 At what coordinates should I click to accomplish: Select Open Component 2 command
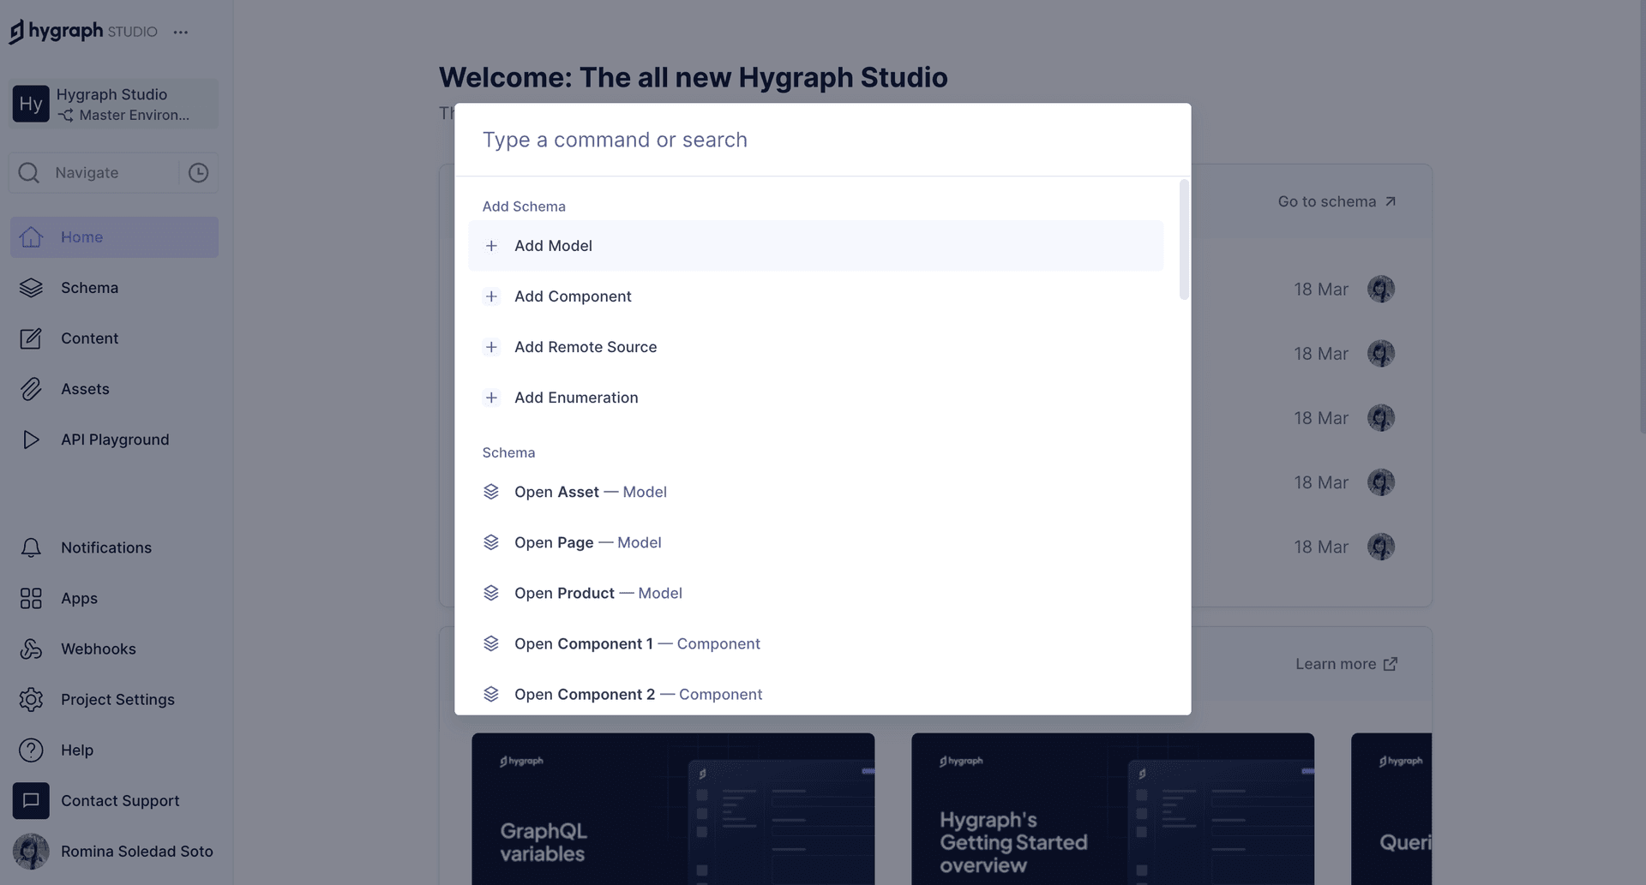[x=815, y=694]
